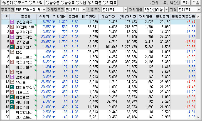The width and height of the screenshot is (202, 121).
Task: Sort by the 순위 column header
Action: coord(5,17)
